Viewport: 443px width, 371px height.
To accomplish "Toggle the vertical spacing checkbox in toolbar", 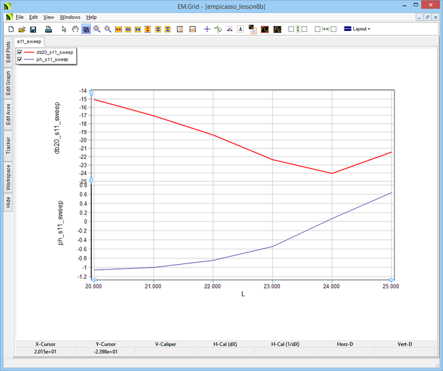I will (292, 29).
